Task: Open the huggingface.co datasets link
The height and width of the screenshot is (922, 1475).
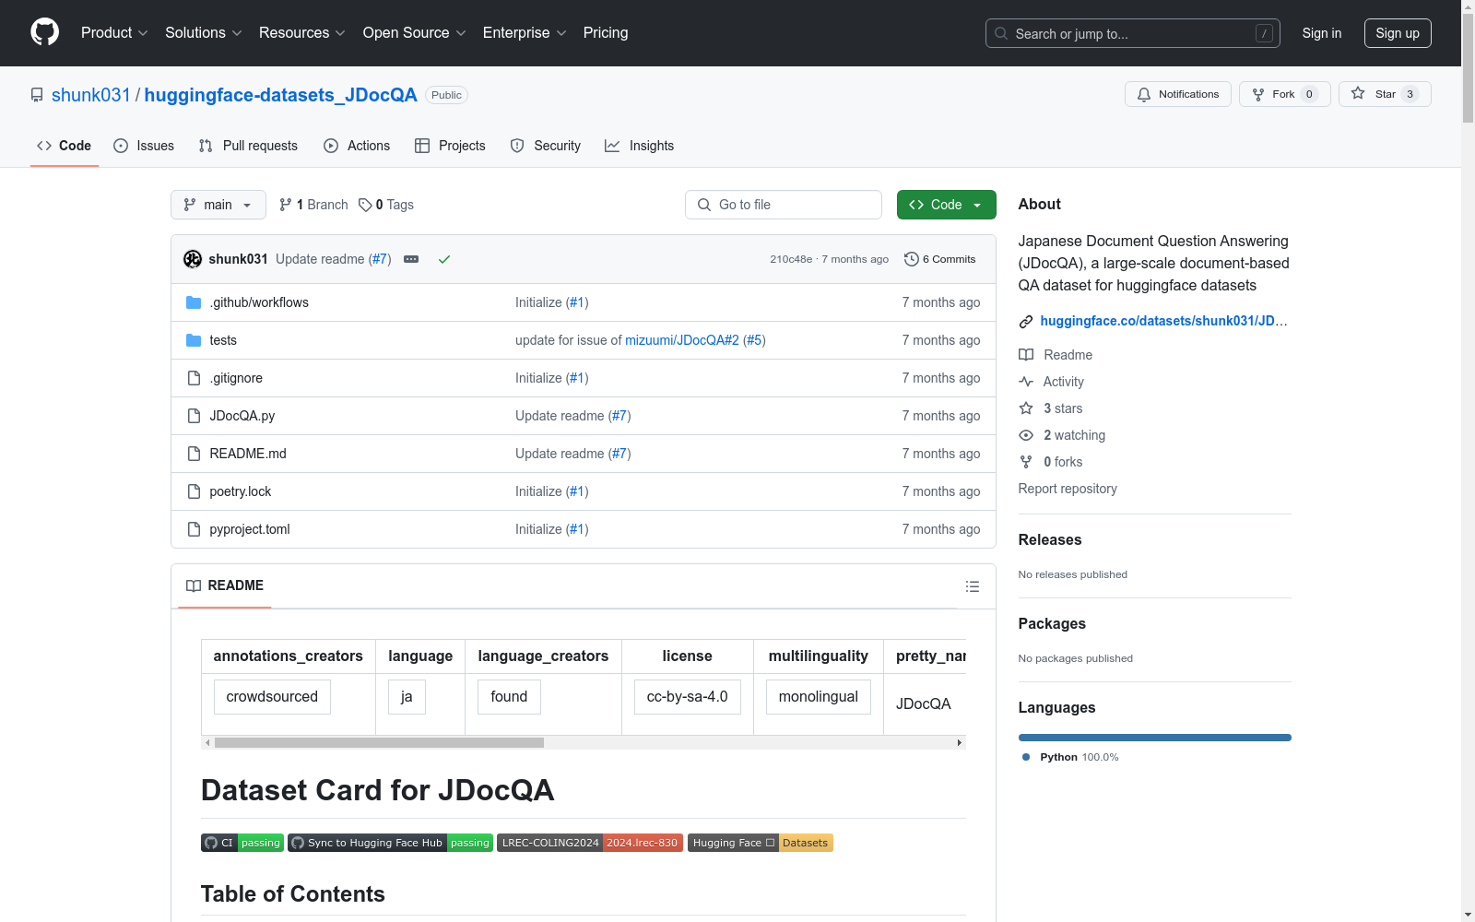Action: click(x=1163, y=321)
